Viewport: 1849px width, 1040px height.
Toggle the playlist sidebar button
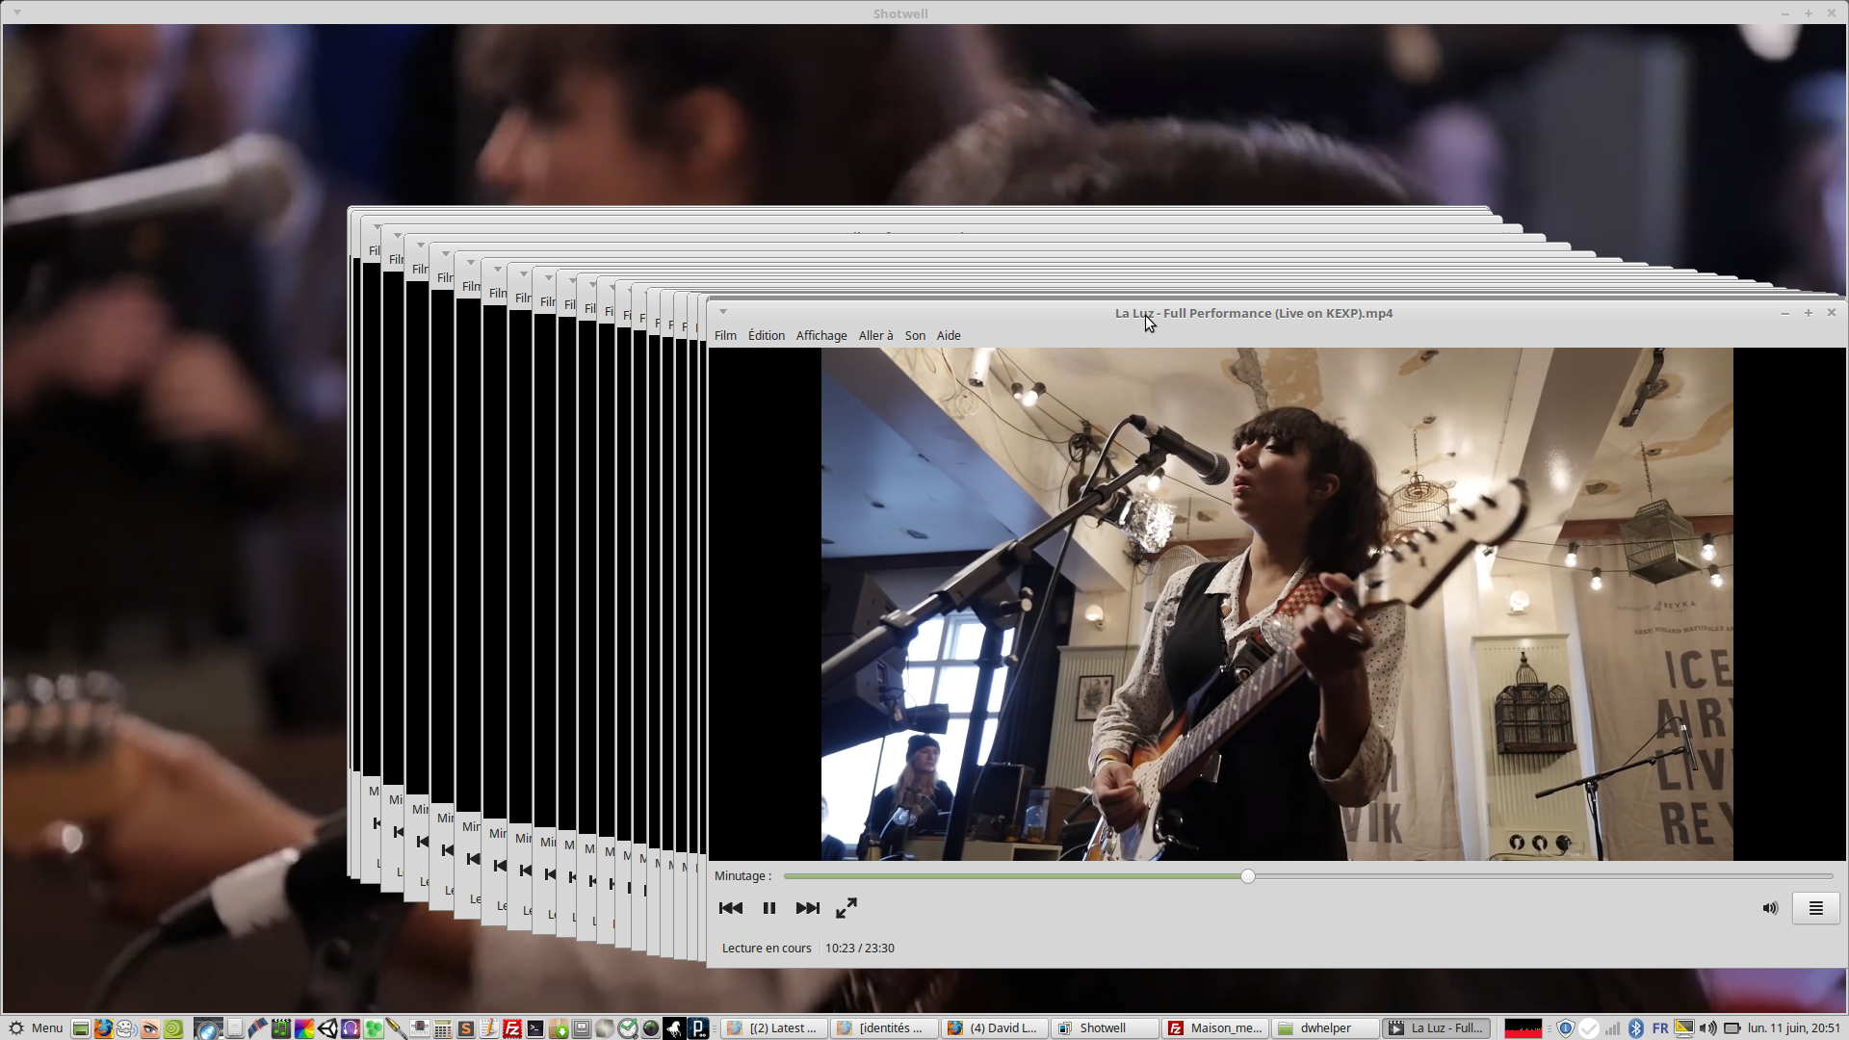[x=1815, y=908]
